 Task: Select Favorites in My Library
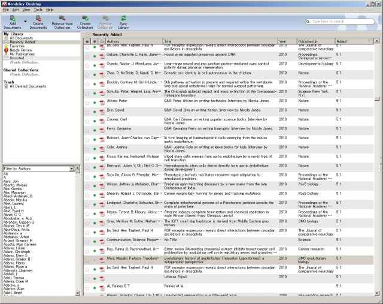click(17, 46)
